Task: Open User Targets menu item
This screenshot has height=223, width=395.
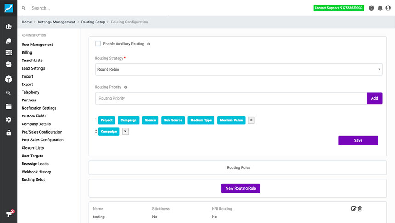Action: coord(33,156)
